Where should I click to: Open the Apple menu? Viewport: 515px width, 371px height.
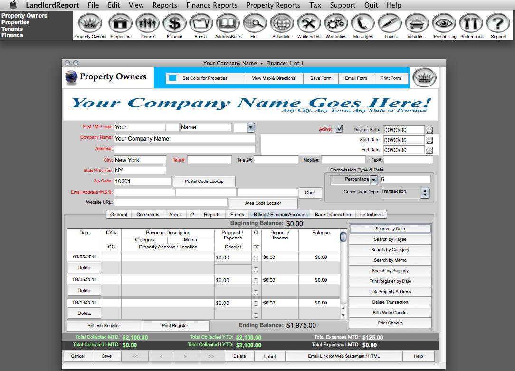point(13,5)
